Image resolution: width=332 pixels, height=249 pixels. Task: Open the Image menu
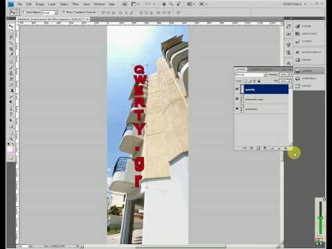coord(39,4)
